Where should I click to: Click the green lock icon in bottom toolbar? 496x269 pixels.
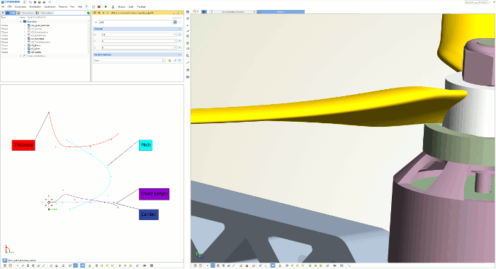(89, 265)
